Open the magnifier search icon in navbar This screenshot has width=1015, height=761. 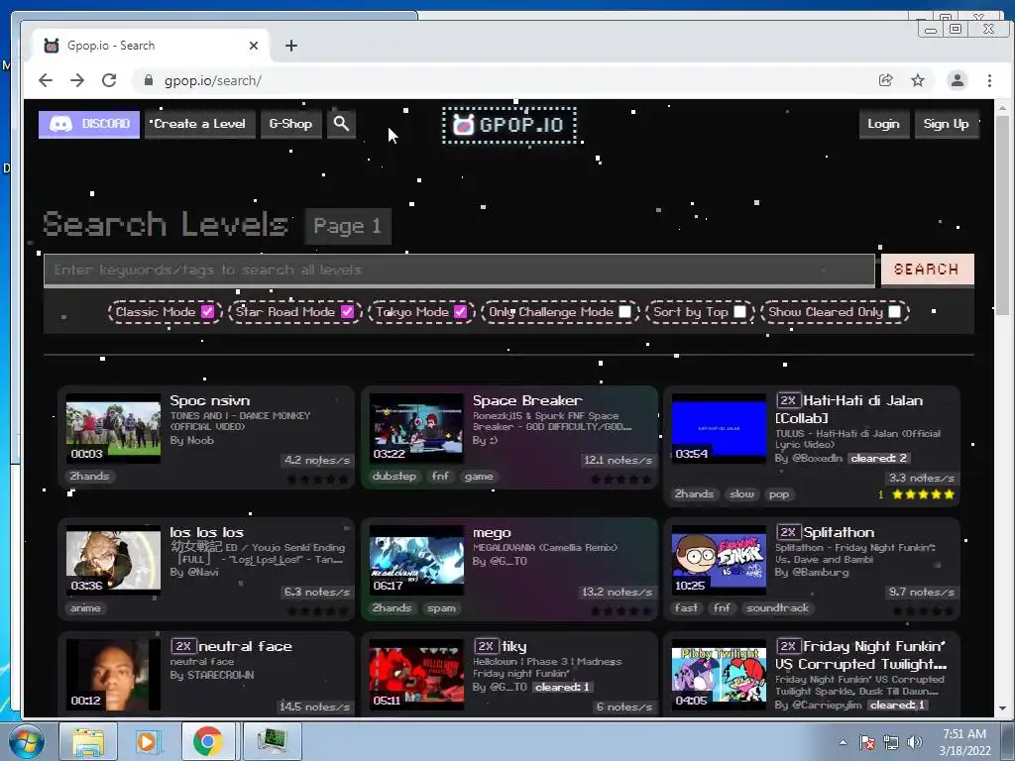point(341,124)
